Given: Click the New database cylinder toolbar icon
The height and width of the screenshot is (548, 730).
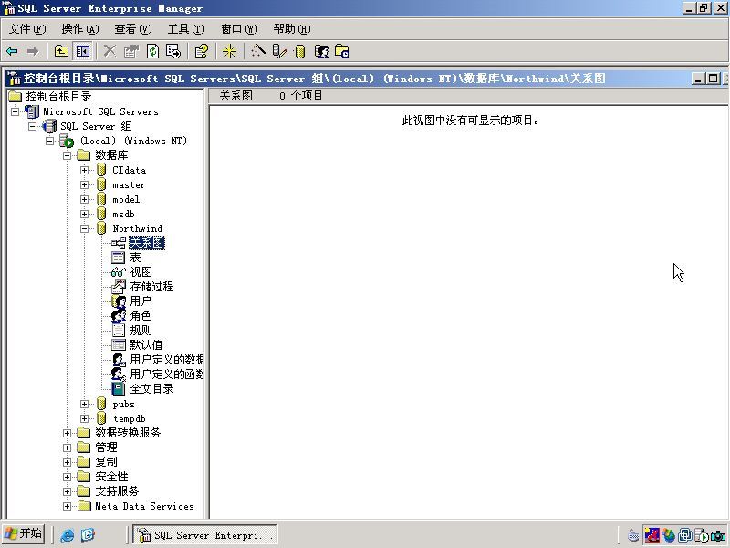Looking at the screenshot, I should (x=300, y=51).
